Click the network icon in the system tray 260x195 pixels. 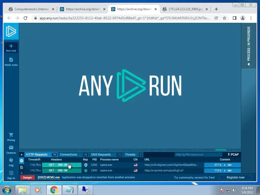click(x=228, y=190)
